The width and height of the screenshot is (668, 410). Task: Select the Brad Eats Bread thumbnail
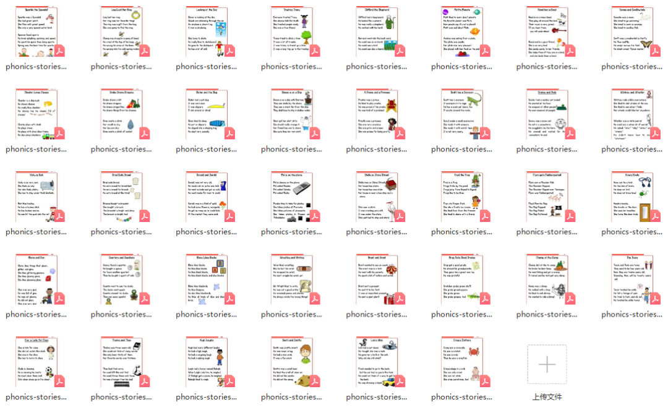coord(121,197)
